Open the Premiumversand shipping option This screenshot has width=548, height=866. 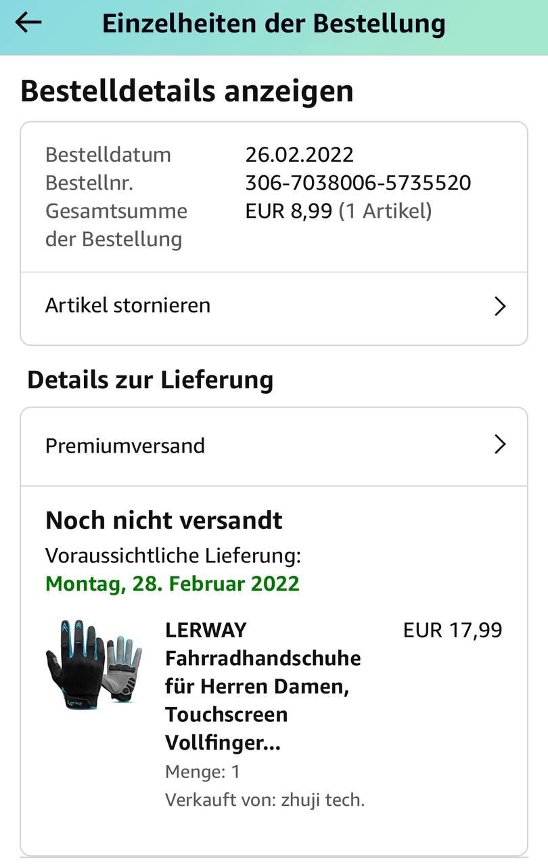[274, 447]
